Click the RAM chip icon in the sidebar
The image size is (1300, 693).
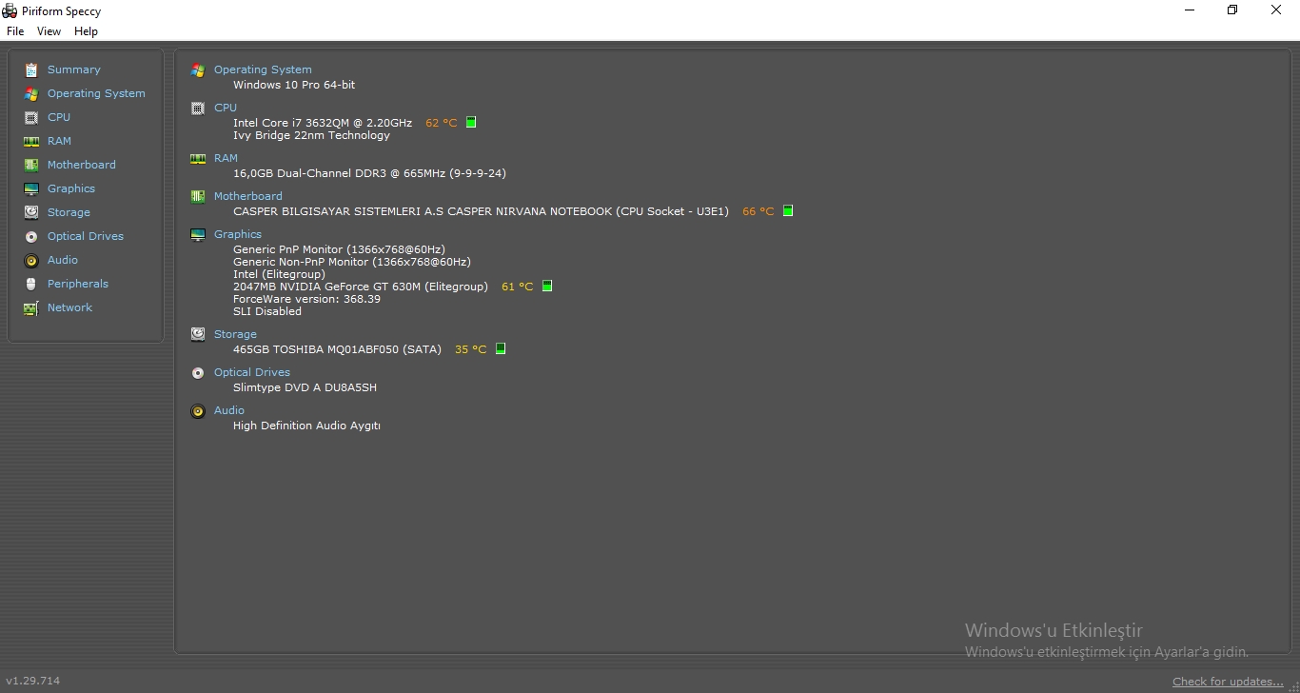click(x=31, y=141)
